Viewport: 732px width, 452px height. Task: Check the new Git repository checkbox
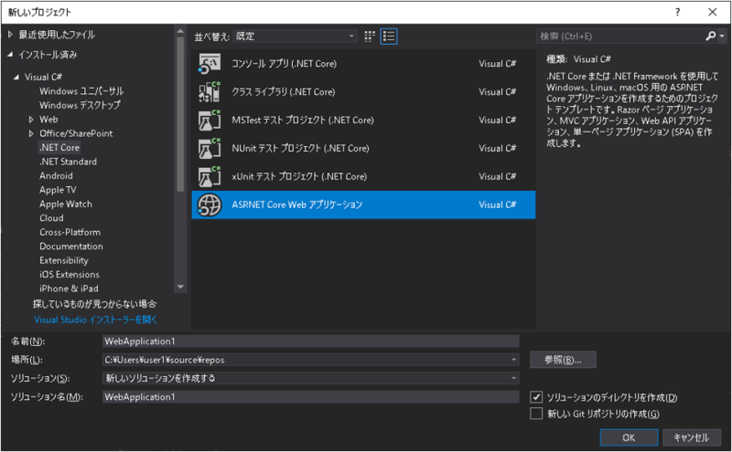[536, 414]
